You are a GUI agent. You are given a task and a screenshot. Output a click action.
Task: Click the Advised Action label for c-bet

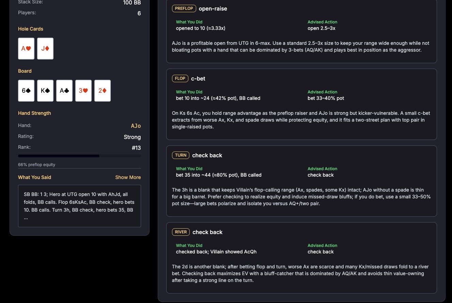pos(322,92)
